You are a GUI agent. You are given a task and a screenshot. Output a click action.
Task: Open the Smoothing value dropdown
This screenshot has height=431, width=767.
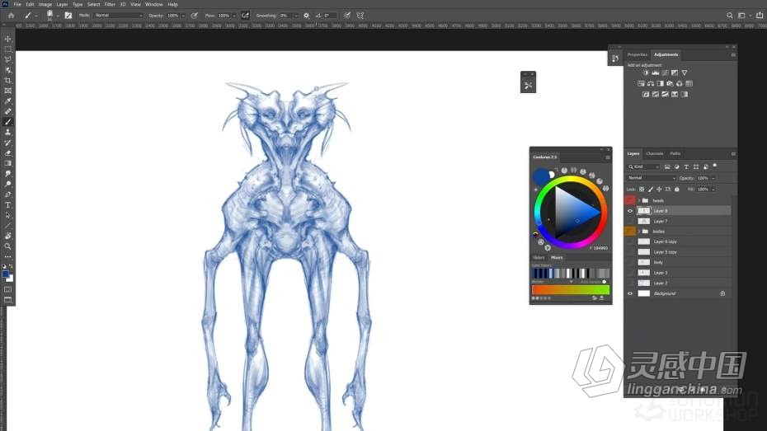tap(296, 16)
